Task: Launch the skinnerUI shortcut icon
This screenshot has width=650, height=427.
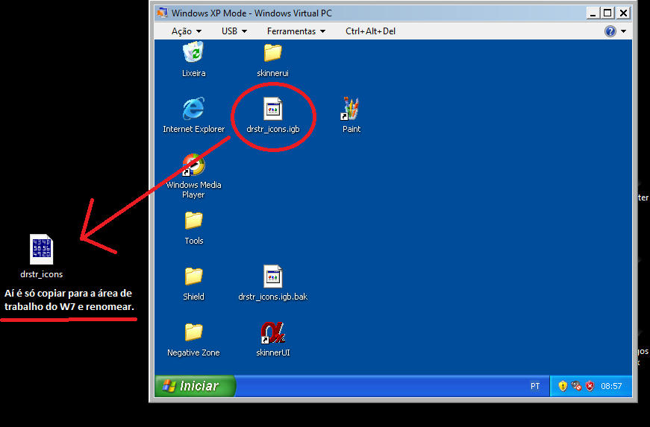Action: (x=273, y=332)
